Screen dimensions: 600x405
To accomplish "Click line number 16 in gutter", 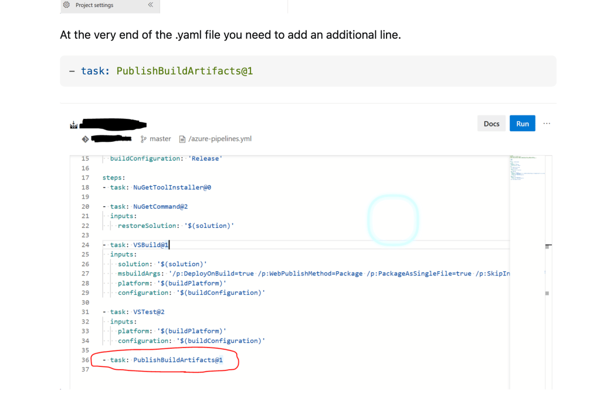I will tap(85, 168).
